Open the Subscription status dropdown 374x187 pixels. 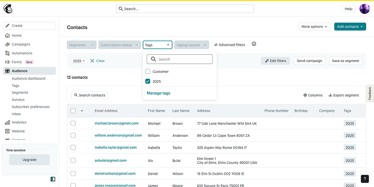tap(120, 45)
